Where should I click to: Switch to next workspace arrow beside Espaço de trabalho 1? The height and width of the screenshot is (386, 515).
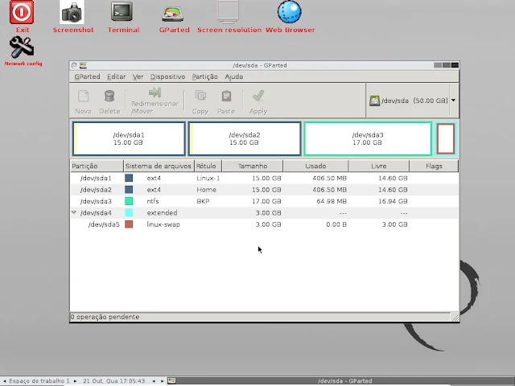tap(75, 381)
